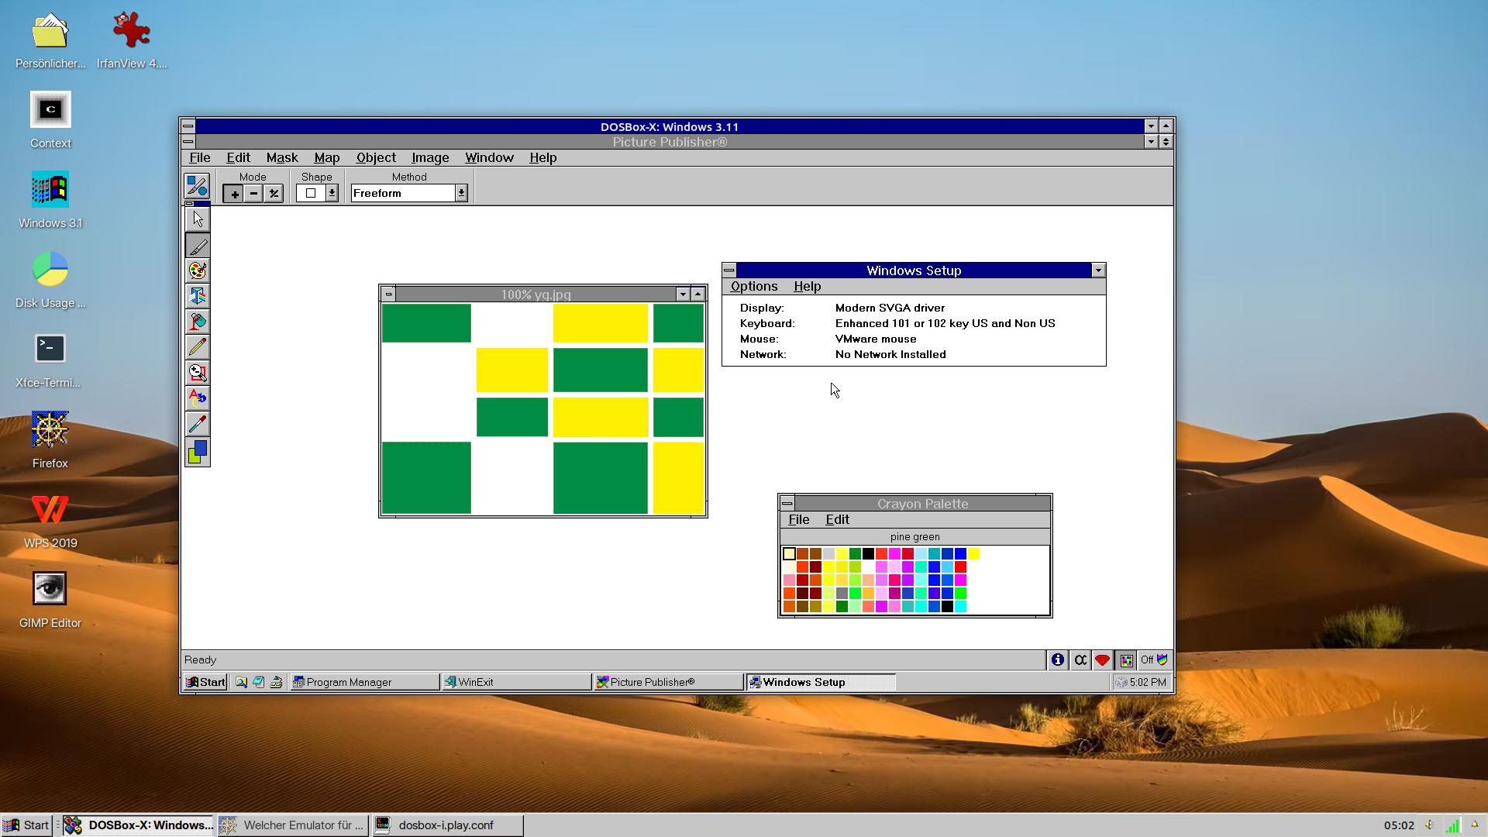Click dosbox-i.play.conf in the host taskbar
Viewport: 1488px width, 837px height.
pyautogui.click(x=448, y=825)
